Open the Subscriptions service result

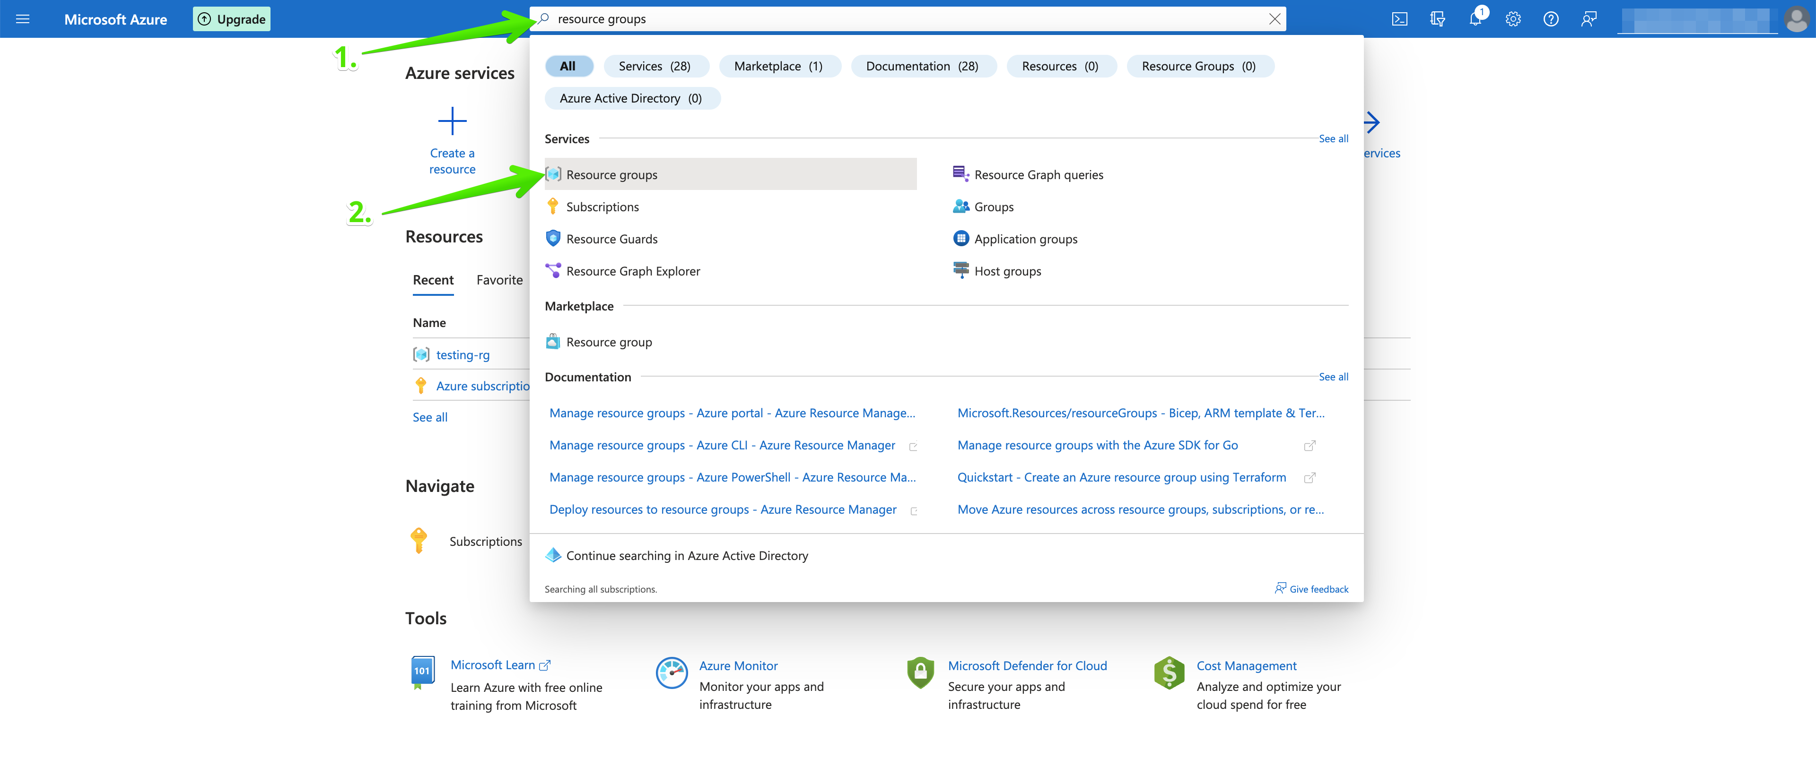point(602,207)
